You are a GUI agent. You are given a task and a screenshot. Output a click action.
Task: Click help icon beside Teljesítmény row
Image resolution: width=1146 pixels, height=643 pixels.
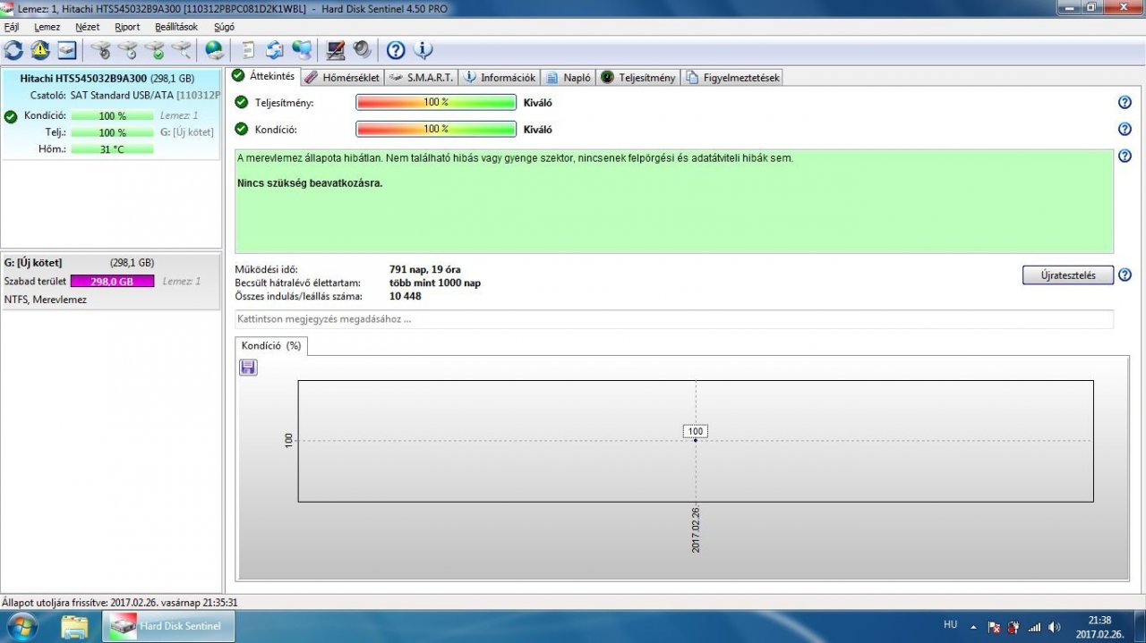click(x=1125, y=103)
